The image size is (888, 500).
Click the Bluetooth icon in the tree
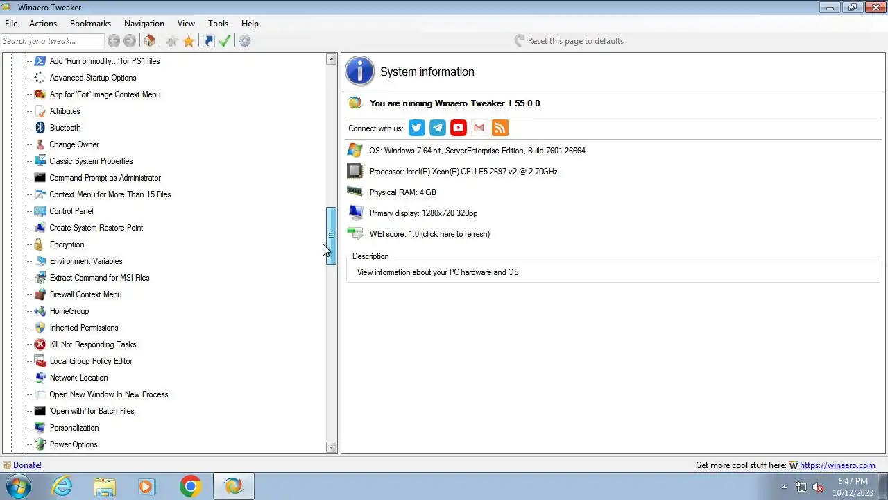coord(40,128)
